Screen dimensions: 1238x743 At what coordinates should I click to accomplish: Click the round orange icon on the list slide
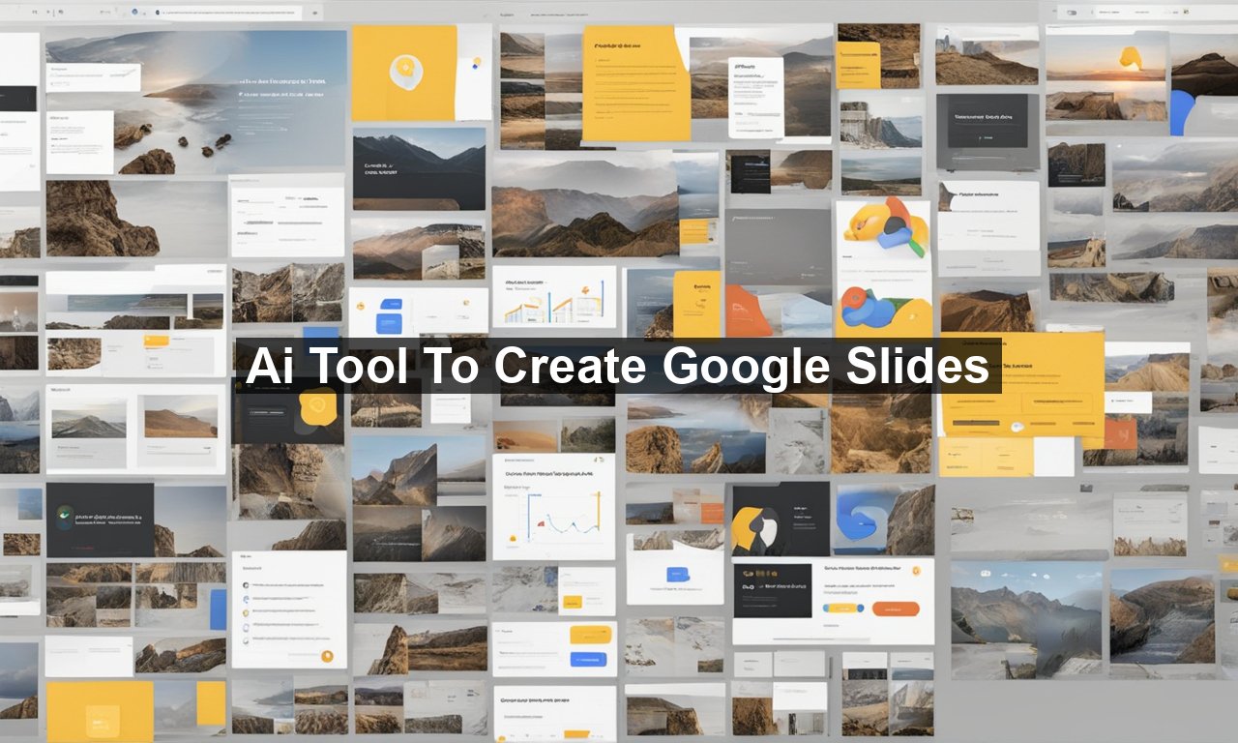tap(327, 656)
